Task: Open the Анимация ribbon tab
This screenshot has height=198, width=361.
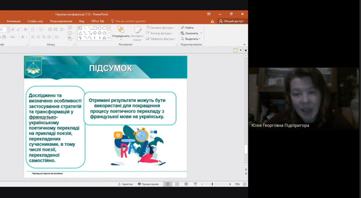Action: point(14,21)
